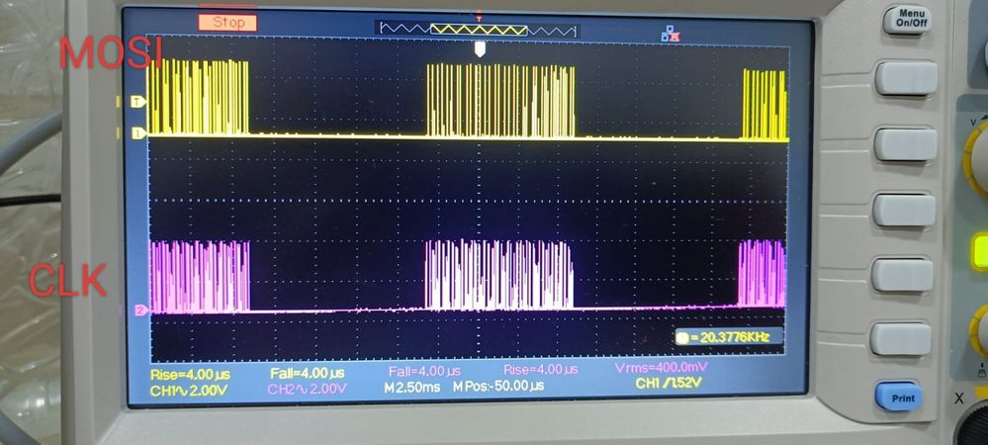This screenshot has width=988, height=445.
Task: Tap the red Stop acquisition status indicator
Action: coord(227,23)
